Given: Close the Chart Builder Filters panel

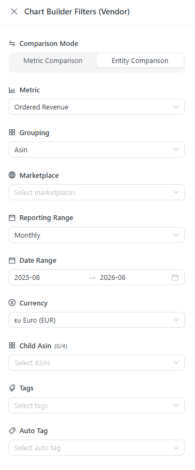Looking at the screenshot, I should tap(14, 12).
